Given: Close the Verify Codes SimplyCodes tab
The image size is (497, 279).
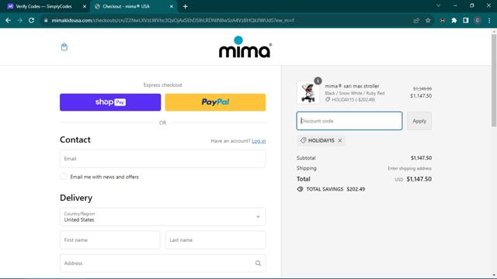Looking at the screenshot, I should tap(85, 6).
